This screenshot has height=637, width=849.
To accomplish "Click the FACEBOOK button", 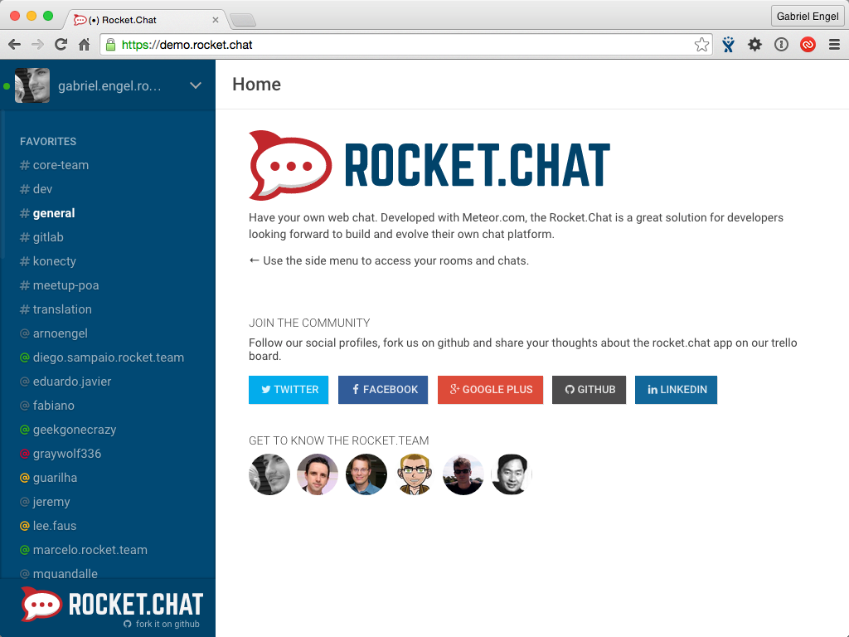I will pyautogui.click(x=383, y=390).
